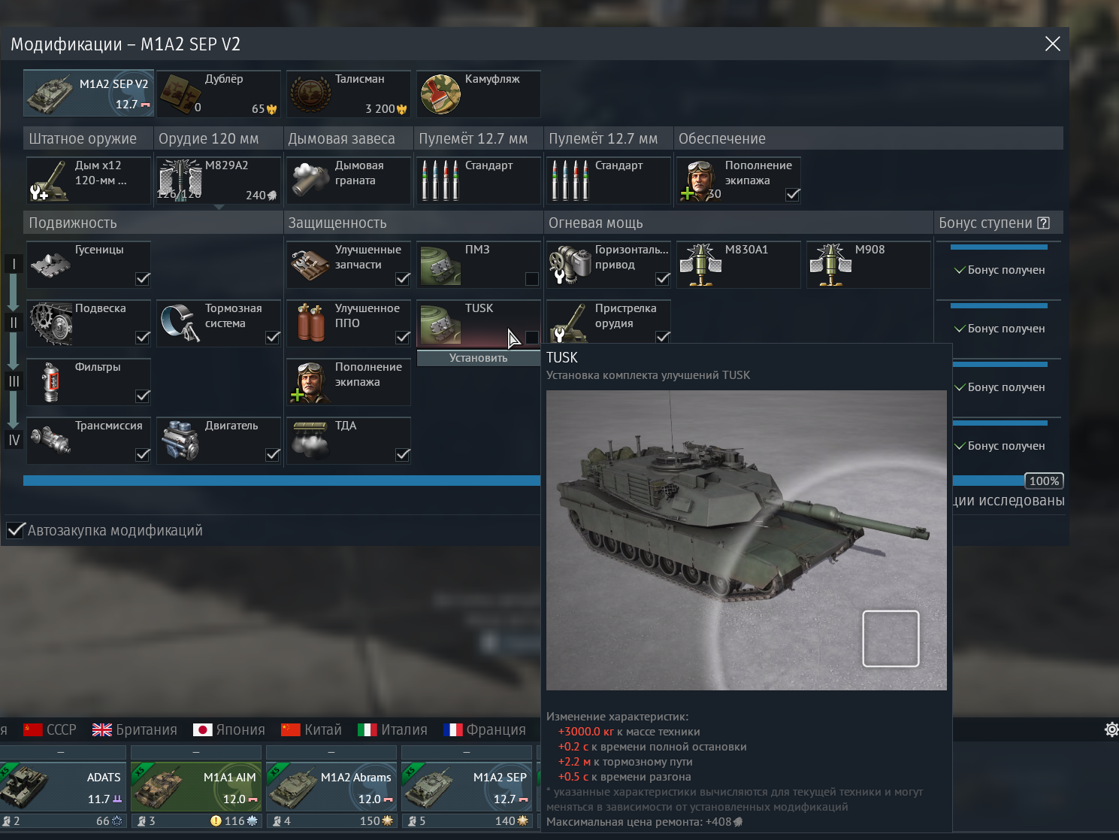Toggle the Подвеска checkbox
The height and width of the screenshot is (840, 1119).
click(x=143, y=338)
